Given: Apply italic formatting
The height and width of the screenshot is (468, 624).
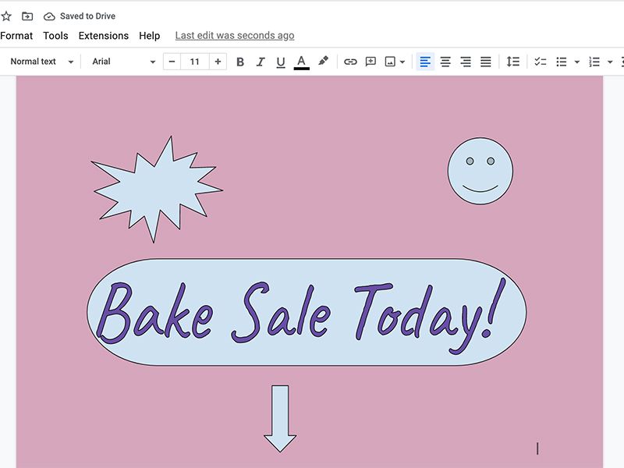Looking at the screenshot, I should [x=260, y=61].
